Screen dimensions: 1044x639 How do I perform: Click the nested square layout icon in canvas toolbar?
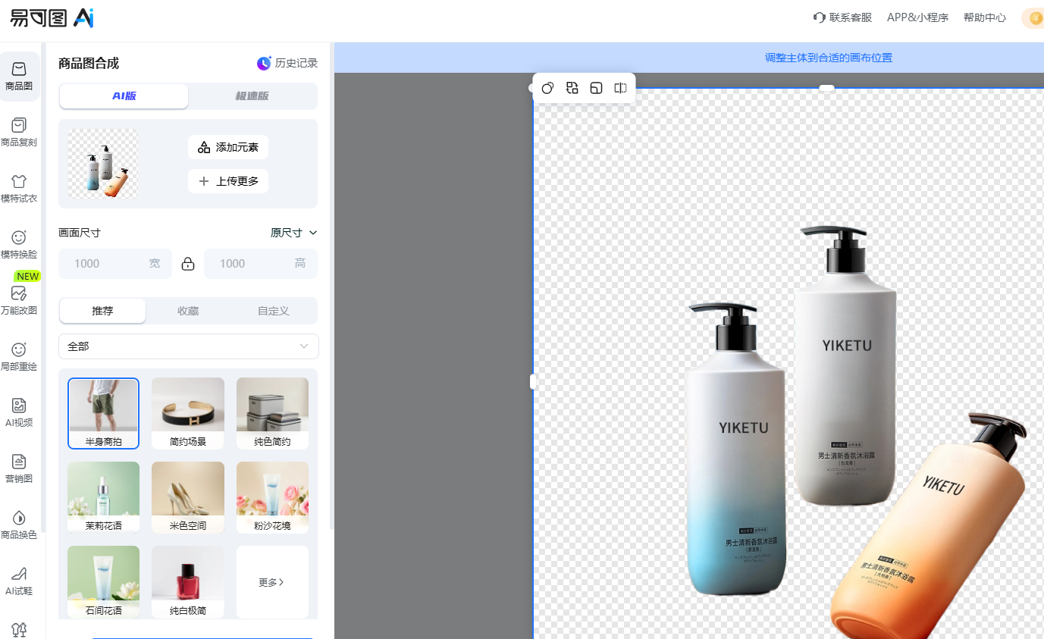click(x=596, y=88)
